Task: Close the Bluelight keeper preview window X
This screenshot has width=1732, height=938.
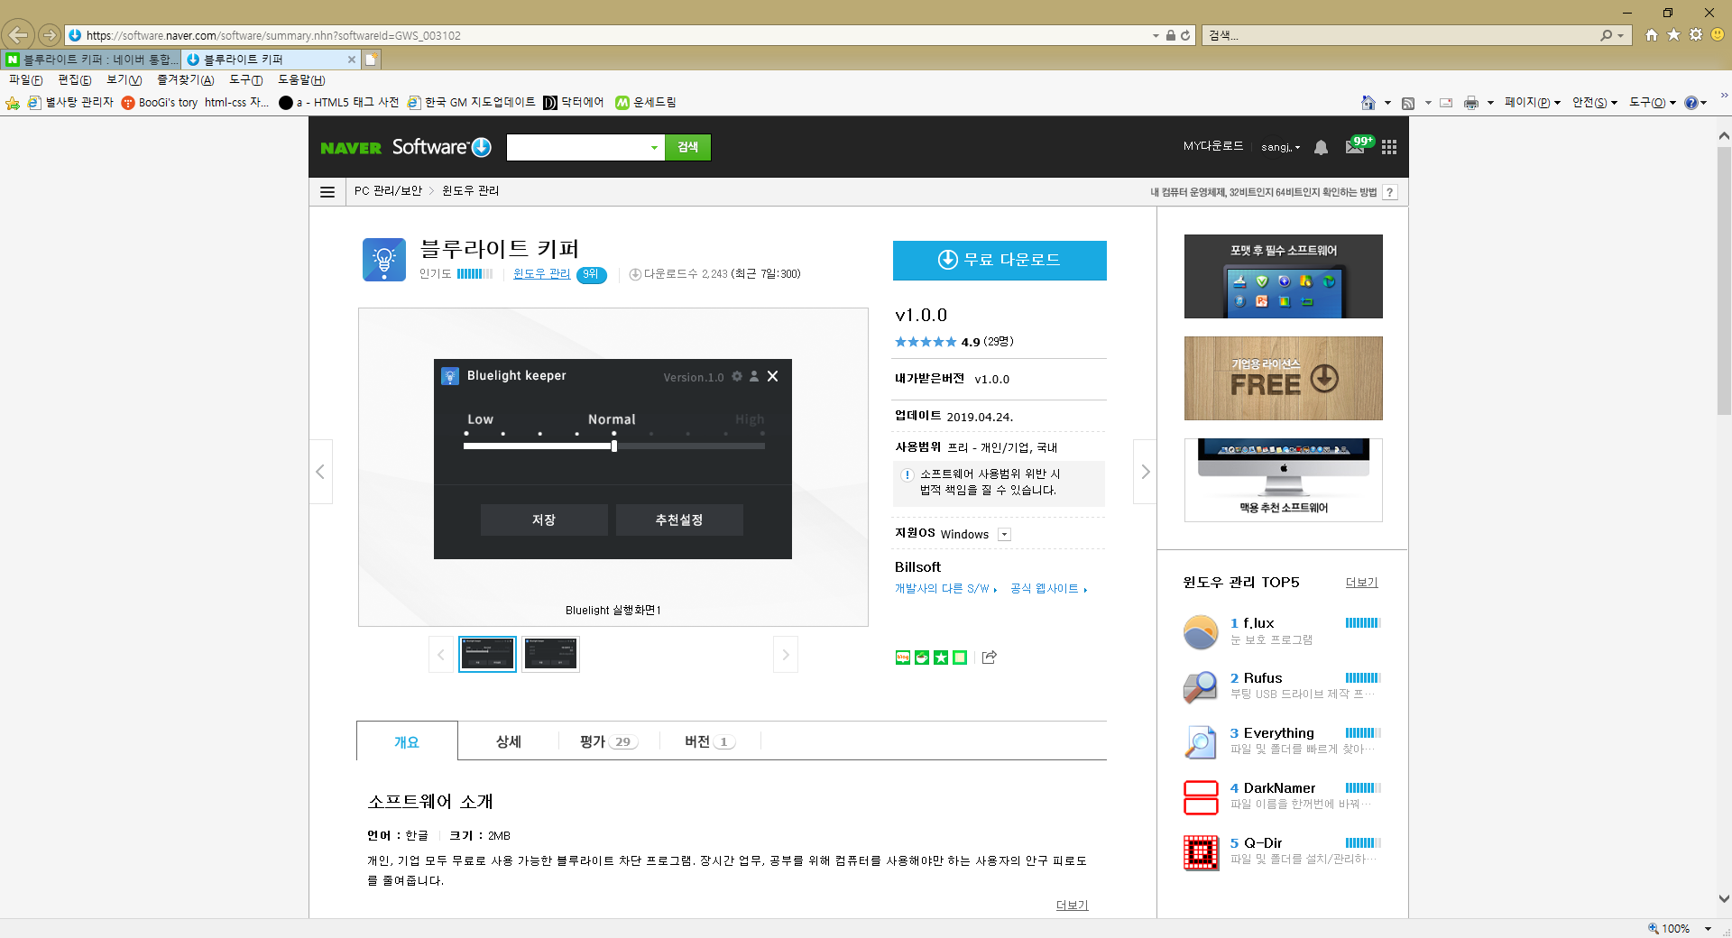Action: point(773,376)
